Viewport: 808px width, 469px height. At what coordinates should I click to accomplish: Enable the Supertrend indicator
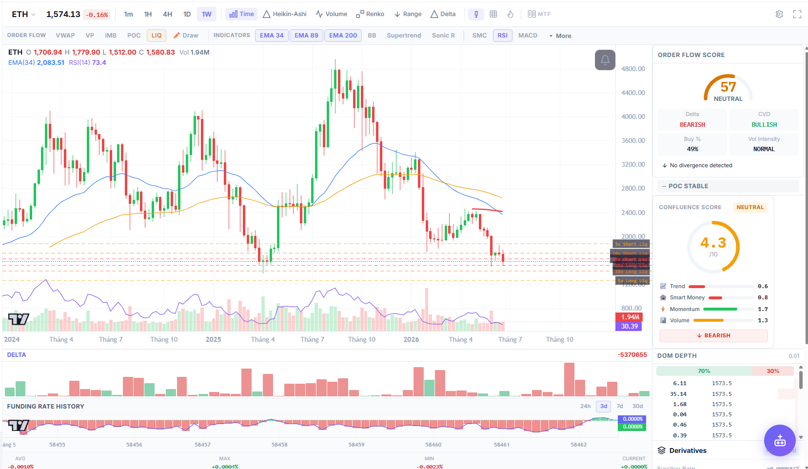404,36
